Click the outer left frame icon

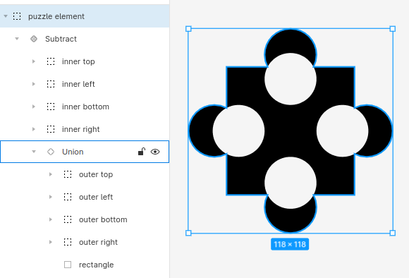click(x=68, y=197)
